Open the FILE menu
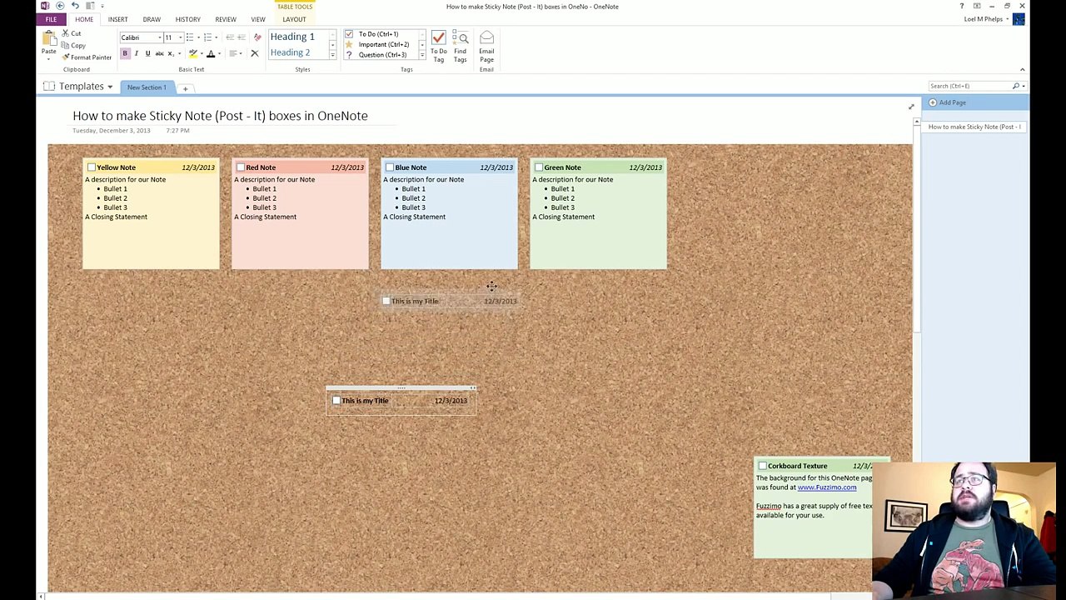1066x600 pixels. coord(51,19)
